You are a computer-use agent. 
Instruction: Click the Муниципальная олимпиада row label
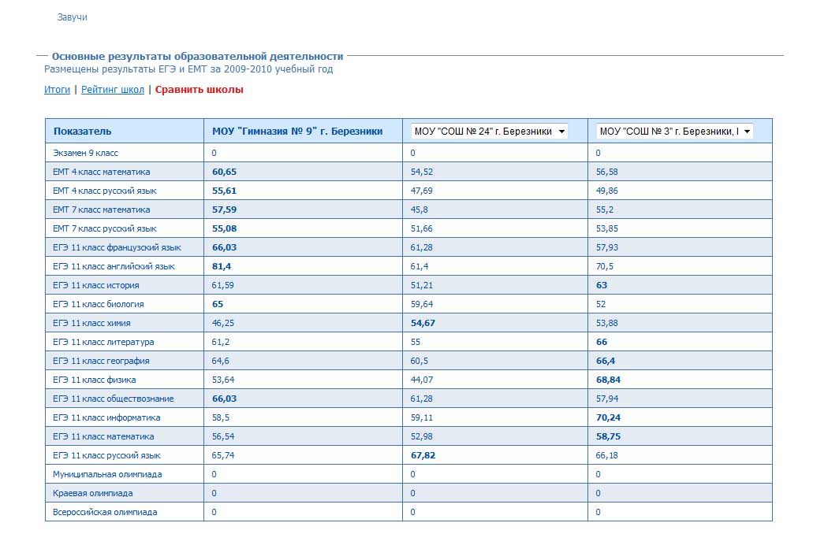(x=107, y=474)
